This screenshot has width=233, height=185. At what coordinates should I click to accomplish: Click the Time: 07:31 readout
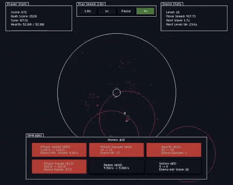[19, 20]
